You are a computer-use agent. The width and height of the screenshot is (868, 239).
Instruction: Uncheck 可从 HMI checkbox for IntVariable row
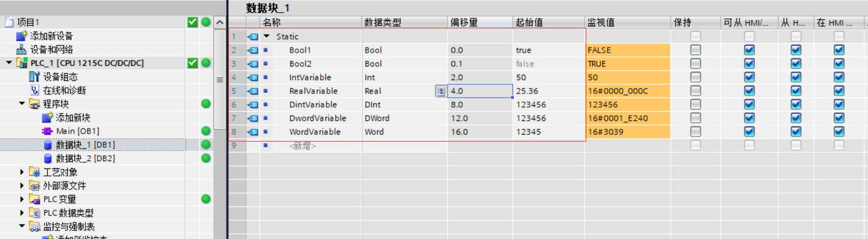pyautogui.click(x=749, y=77)
